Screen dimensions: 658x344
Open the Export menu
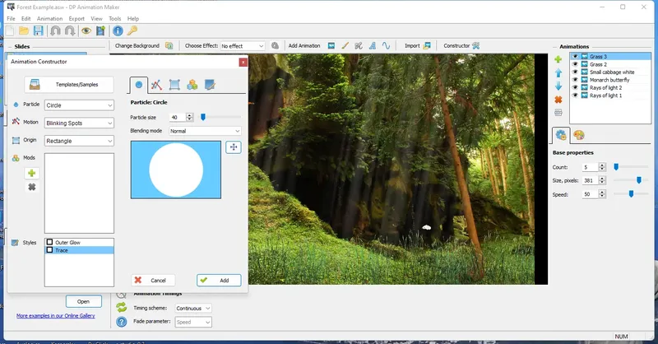click(76, 18)
